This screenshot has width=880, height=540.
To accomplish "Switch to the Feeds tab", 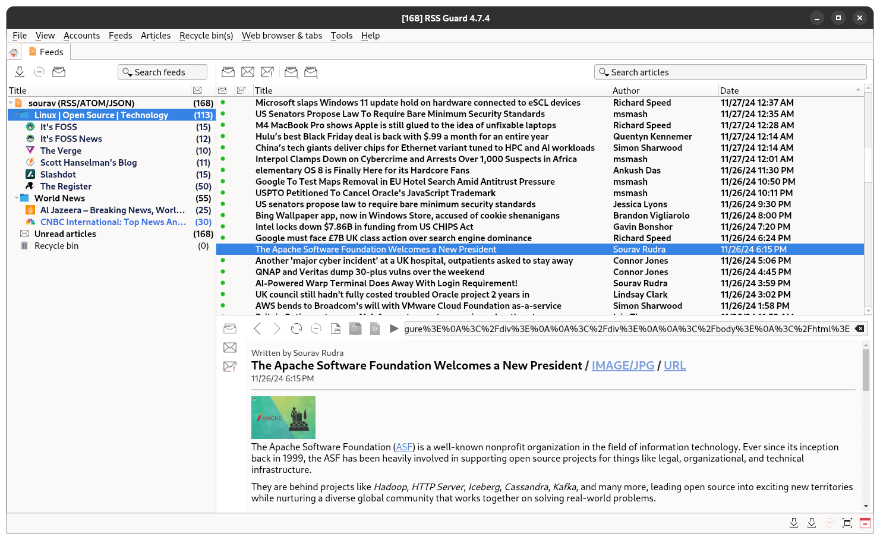I will click(46, 52).
